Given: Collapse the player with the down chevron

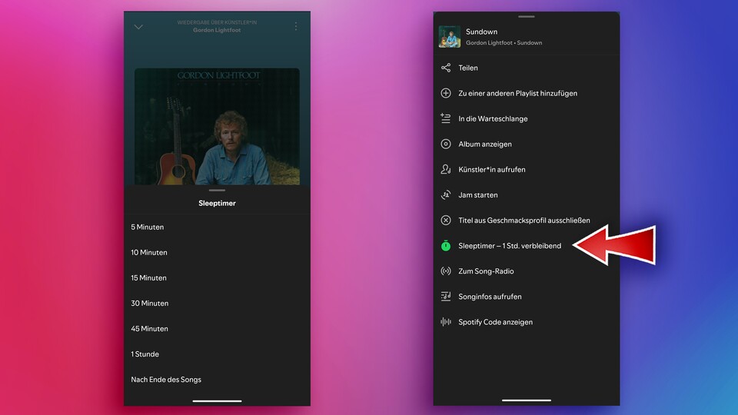Looking at the screenshot, I should pyautogui.click(x=138, y=27).
